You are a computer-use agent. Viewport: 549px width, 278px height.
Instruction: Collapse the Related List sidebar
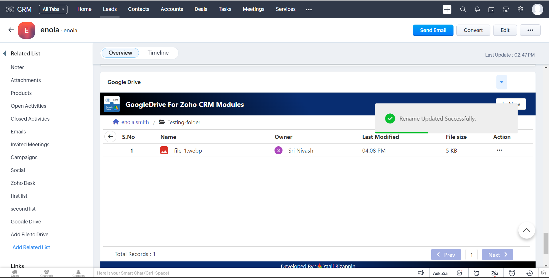[x=5, y=53]
